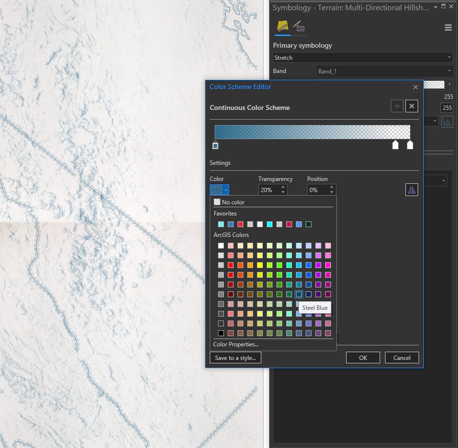Close the Color Scheme Editor dialog

pos(416,87)
